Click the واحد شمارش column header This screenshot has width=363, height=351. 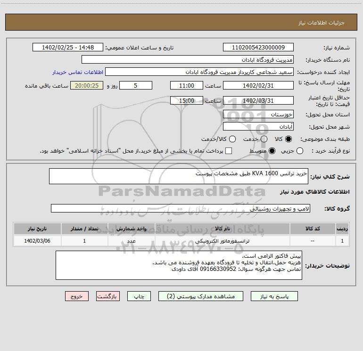pyautogui.click(x=131, y=229)
